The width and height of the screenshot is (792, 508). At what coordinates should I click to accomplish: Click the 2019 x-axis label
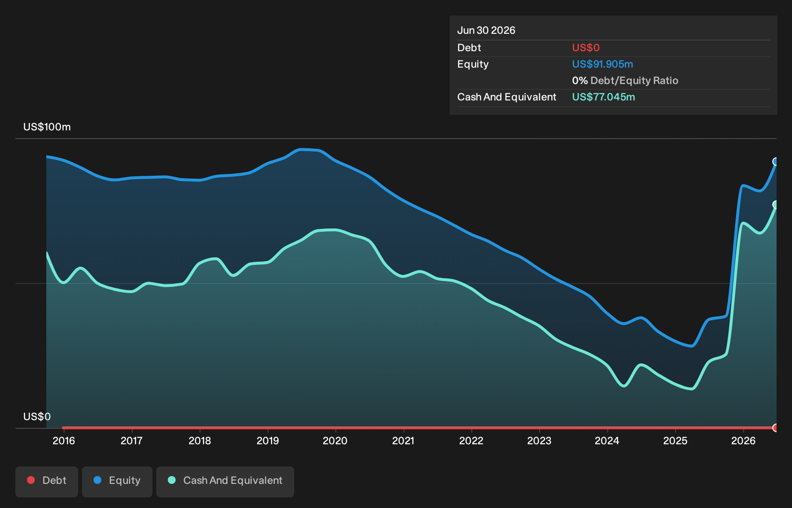(268, 440)
